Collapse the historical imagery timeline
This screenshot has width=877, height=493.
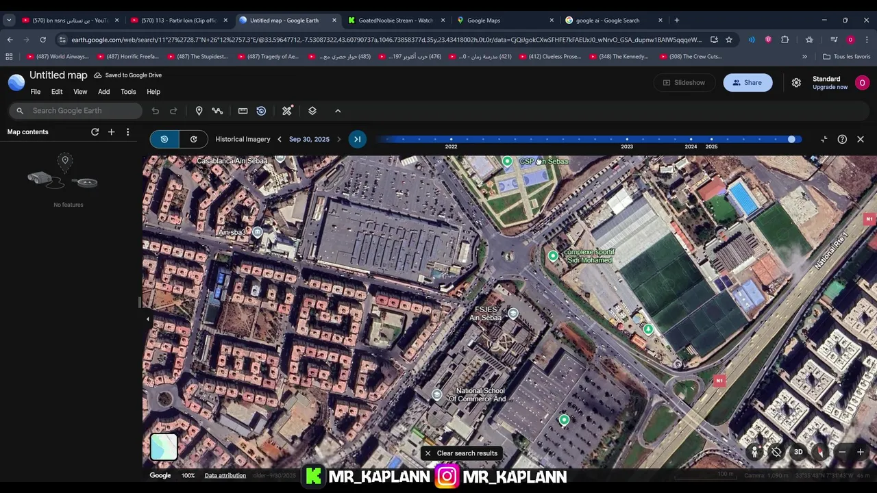[824, 139]
